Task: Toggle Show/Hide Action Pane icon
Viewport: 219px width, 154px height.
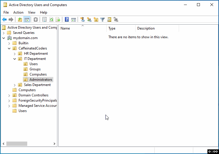Action: coord(74,20)
